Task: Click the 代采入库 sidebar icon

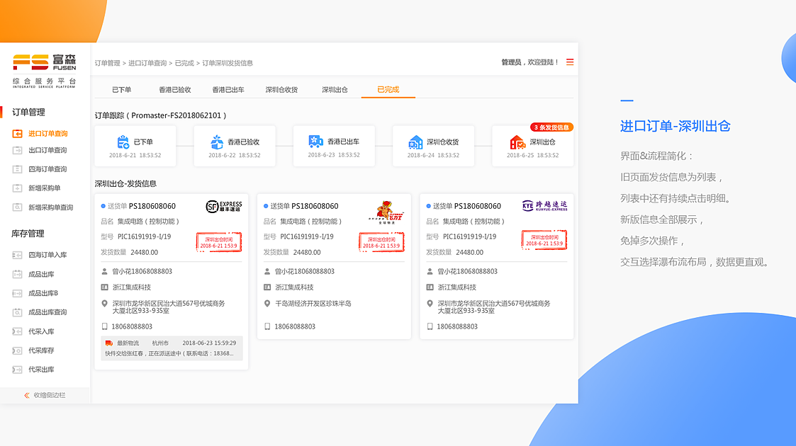Action: pyautogui.click(x=17, y=331)
